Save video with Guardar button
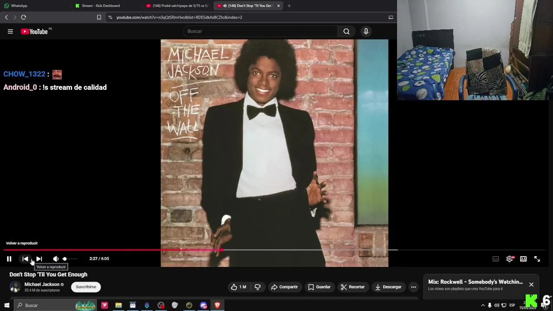 tap(319, 287)
